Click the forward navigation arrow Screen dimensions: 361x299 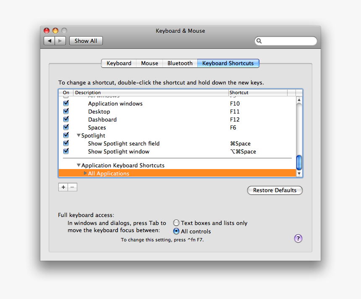click(60, 41)
